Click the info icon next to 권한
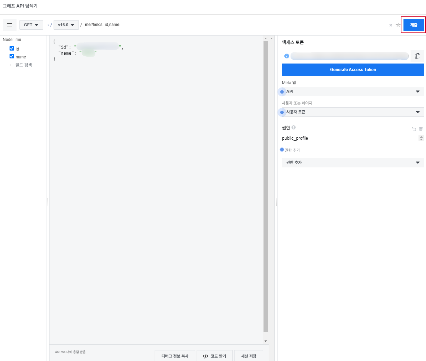Viewport: 426px width, 361px height. point(294,127)
